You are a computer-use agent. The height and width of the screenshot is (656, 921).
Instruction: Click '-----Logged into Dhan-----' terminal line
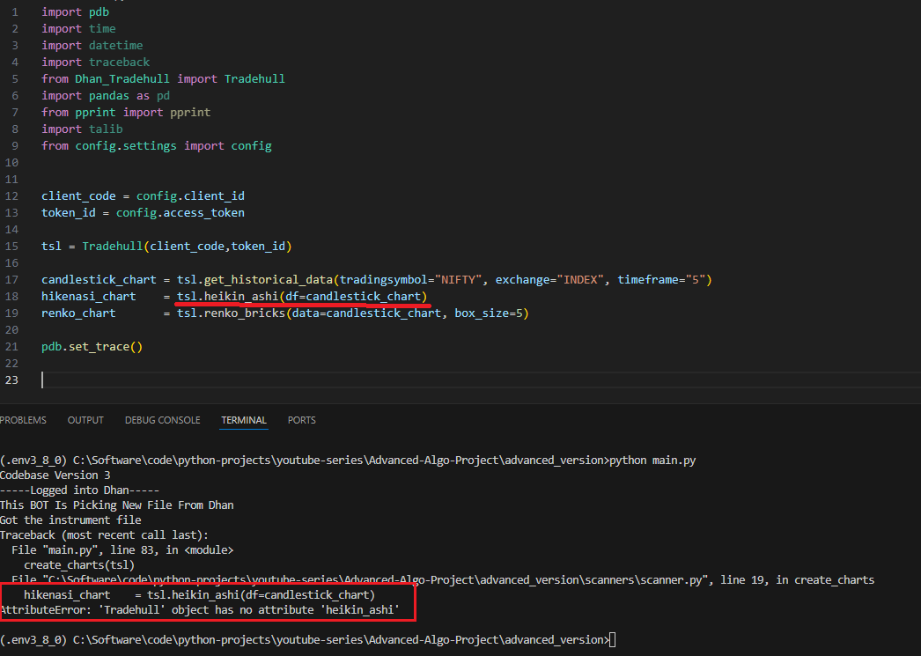(x=80, y=490)
